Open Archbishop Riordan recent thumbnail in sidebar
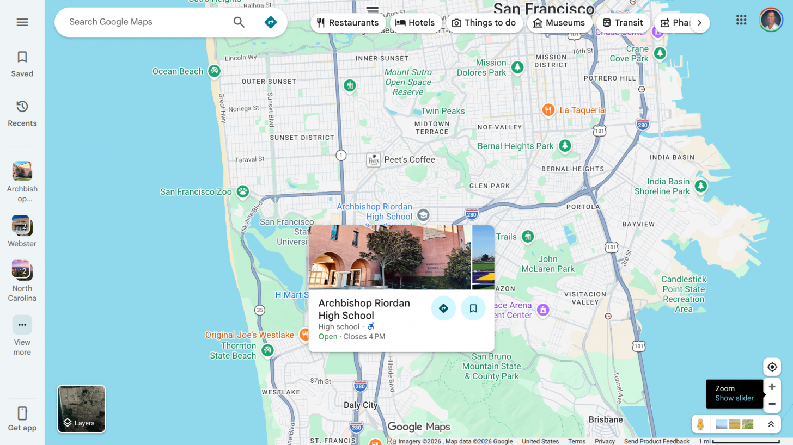This screenshot has width=793, height=445. (x=22, y=171)
